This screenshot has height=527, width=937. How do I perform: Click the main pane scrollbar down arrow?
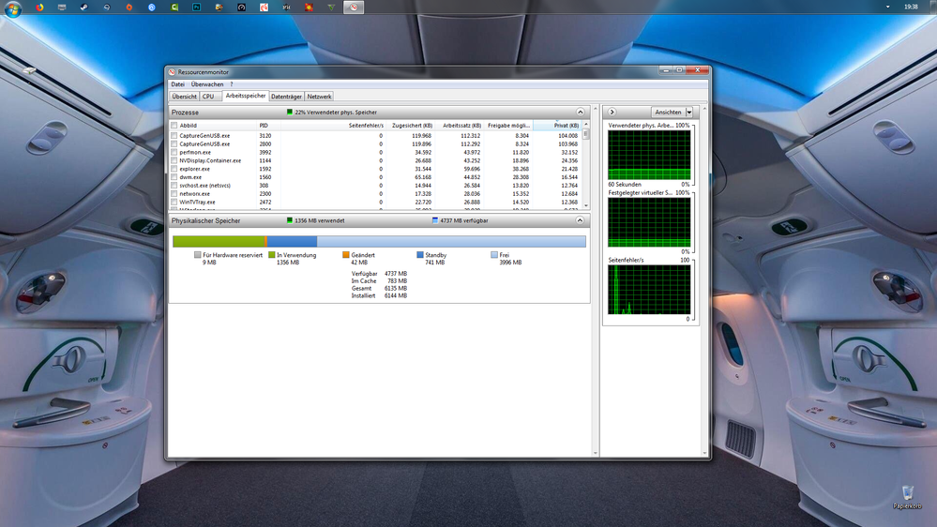coord(596,453)
